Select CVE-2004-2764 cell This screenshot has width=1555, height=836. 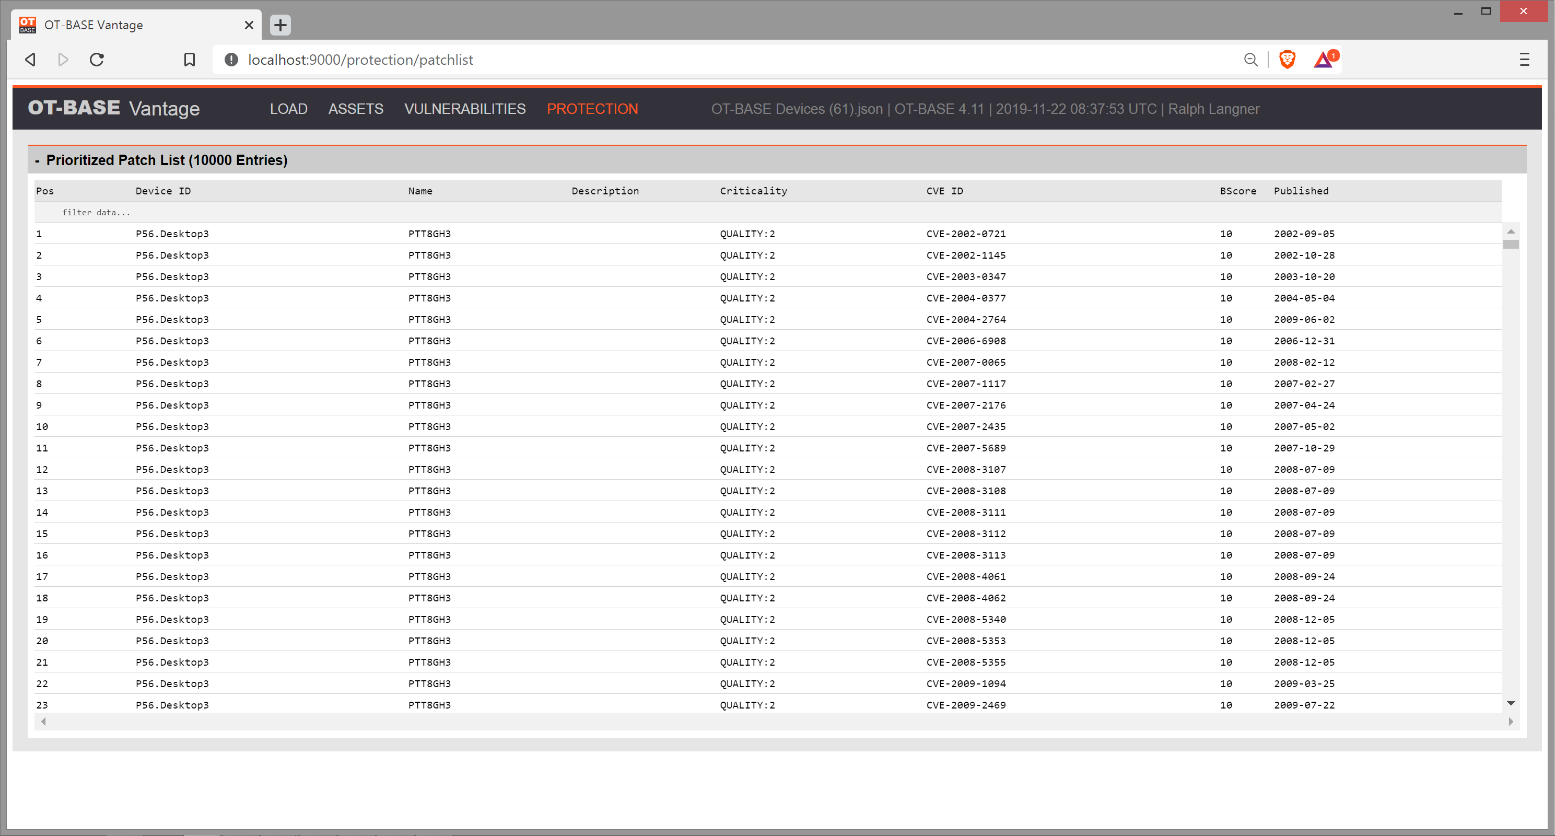pos(966,320)
